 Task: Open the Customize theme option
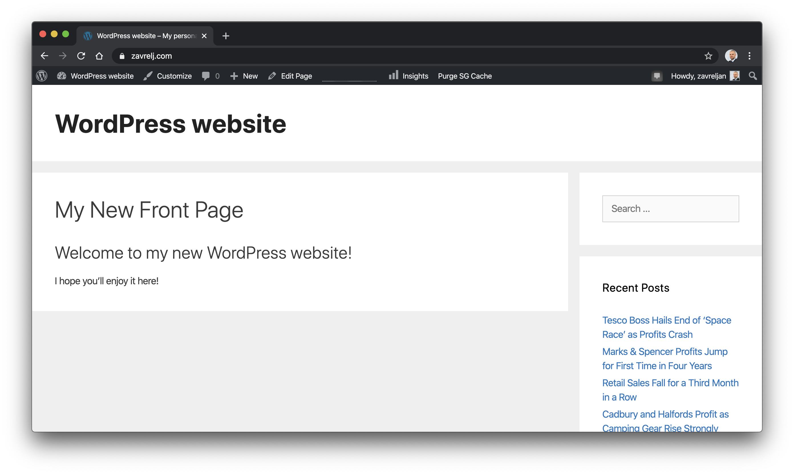[167, 76]
